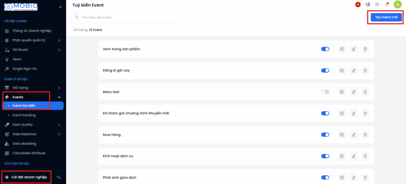Turn off Kích hoạt dịch vụ toggle

click(325, 156)
